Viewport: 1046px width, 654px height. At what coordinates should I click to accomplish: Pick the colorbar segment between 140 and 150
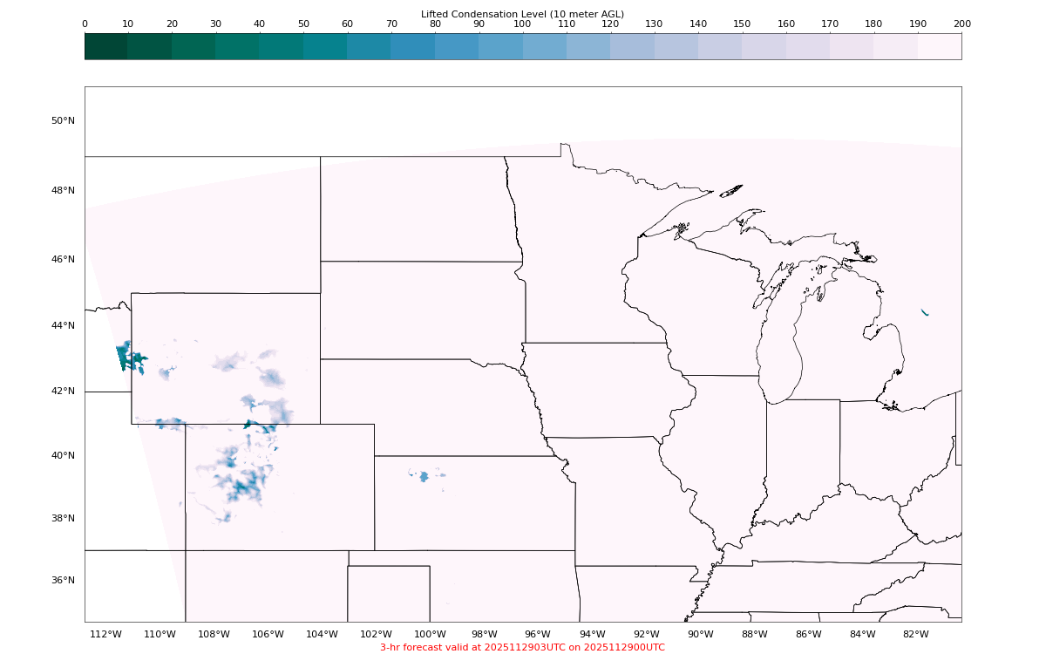coord(720,46)
